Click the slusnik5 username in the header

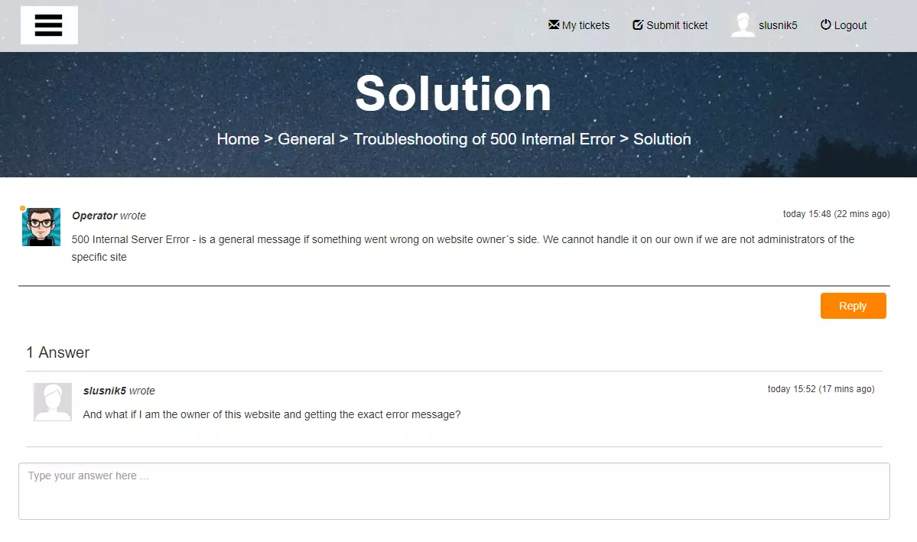(x=778, y=24)
